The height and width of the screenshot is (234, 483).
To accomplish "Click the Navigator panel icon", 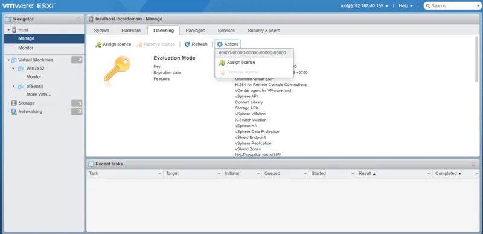I will point(9,19).
